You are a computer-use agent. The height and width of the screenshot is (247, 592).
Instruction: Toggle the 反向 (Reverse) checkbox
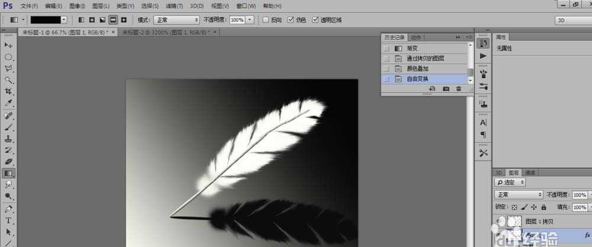coord(266,20)
